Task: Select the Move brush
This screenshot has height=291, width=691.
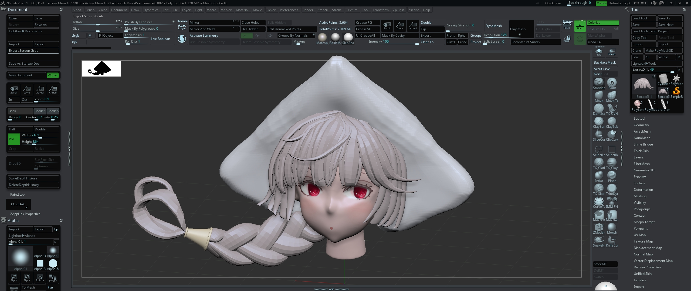Action: click(x=599, y=96)
